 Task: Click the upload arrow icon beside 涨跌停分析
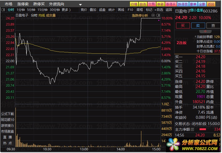153,15
